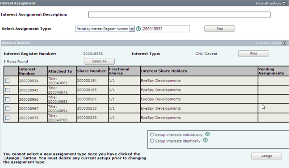Image resolution: width=289 pixels, height=168 pixels.
Task: Click the Interest Assignment section title
Action: tap(17, 3)
